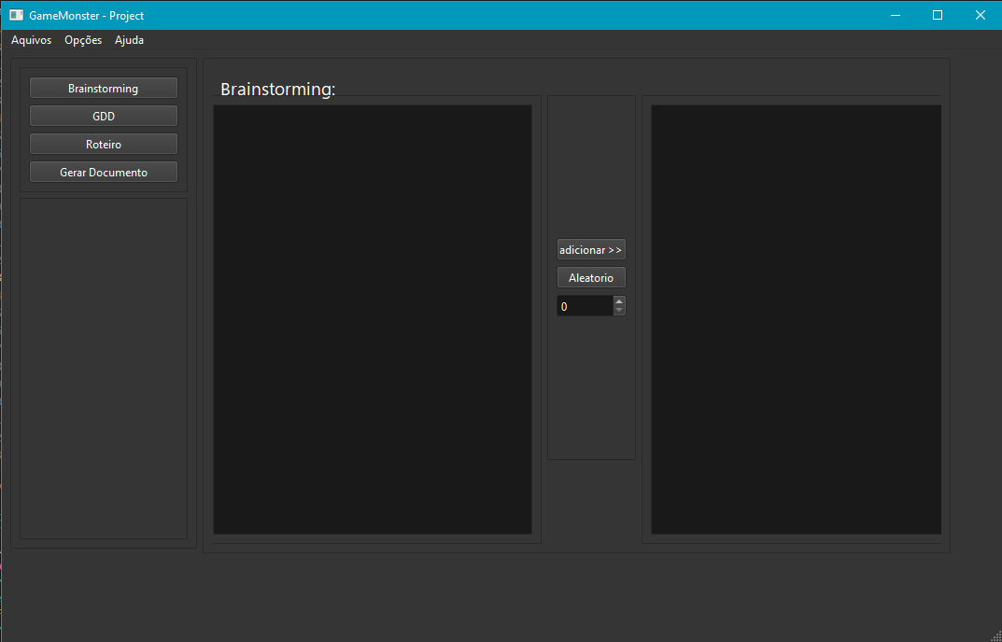The image size is (1002, 642).
Task: Minimize the GameMonster window
Action: tap(896, 15)
